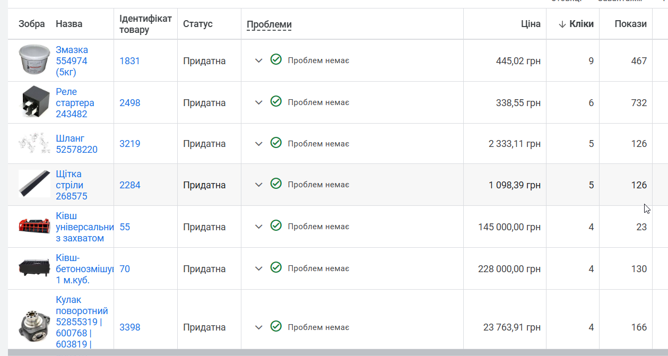668x356 pixels.
Task: Click Придатна status in Змазка 554974 row
Action: pos(204,60)
